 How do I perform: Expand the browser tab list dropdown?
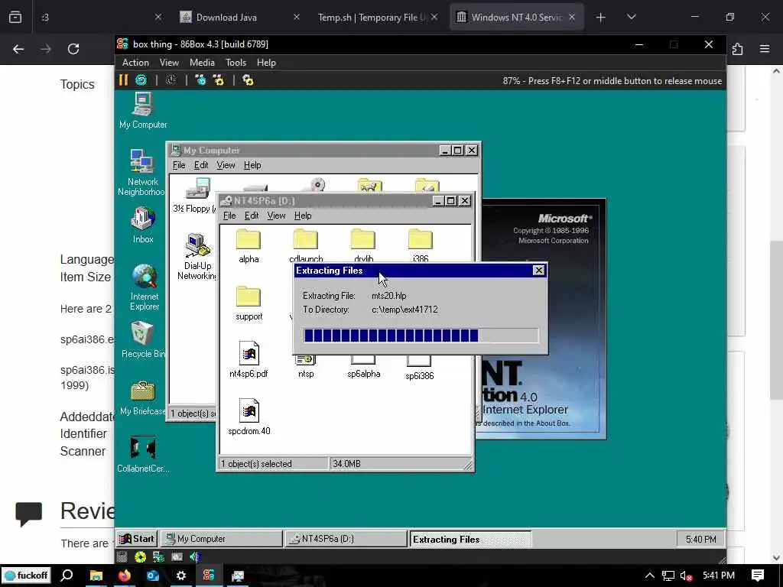click(631, 17)
